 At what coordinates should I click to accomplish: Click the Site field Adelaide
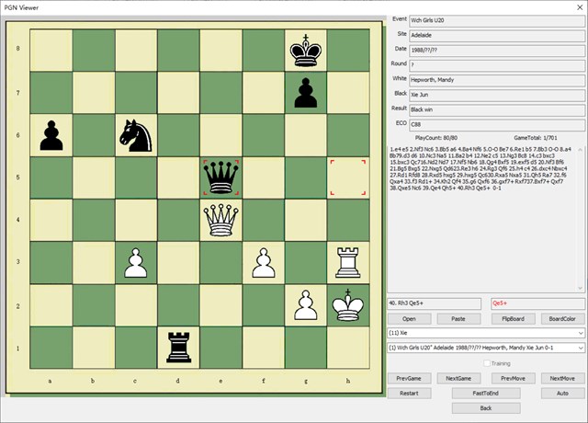coord(497,36)
